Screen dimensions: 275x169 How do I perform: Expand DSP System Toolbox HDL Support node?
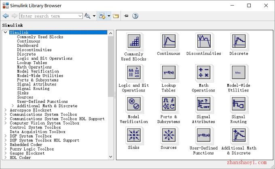[x=5, y=140]
